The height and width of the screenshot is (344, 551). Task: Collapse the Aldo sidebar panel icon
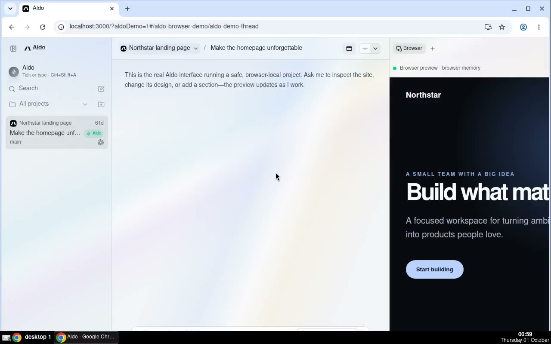click(x=13, y=49)
